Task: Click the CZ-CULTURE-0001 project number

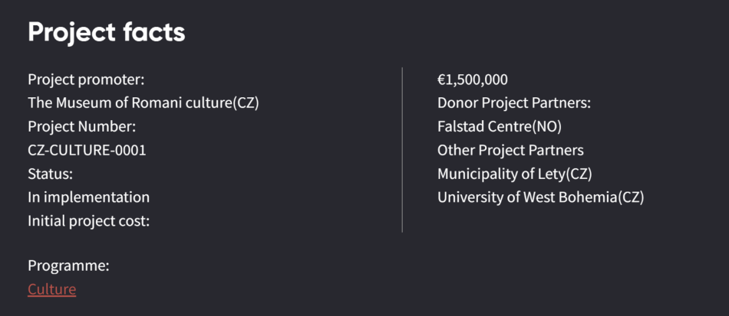Action: click(87, 151)
